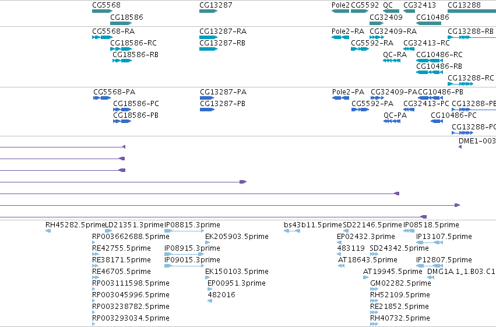Select the CG10486 gene label

tap(432, 17)
